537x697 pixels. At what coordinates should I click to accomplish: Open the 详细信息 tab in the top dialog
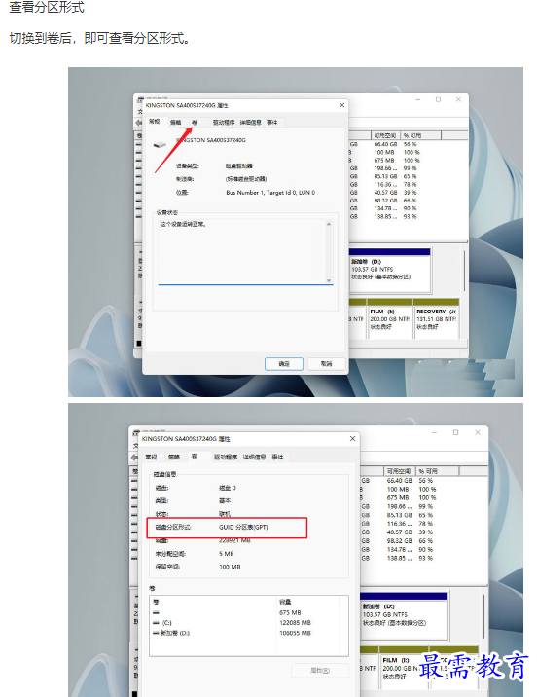click(x=251, y=123)
